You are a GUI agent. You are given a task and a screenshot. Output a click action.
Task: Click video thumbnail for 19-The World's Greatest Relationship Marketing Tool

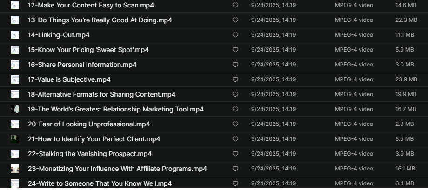click(x=15, y=110)
